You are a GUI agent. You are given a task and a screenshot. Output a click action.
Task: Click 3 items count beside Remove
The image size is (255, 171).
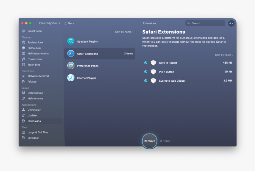[165, 141]
